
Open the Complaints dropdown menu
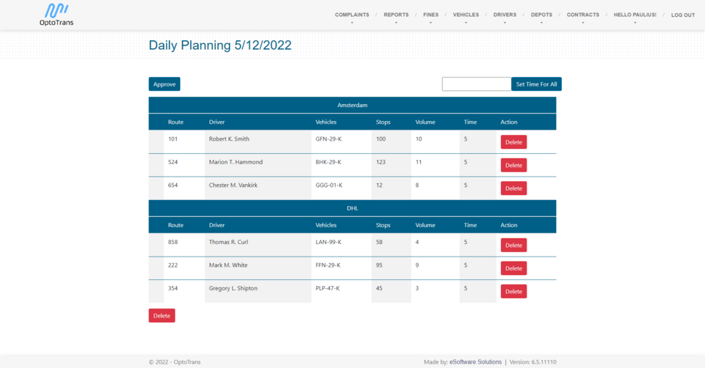point(352,15)
